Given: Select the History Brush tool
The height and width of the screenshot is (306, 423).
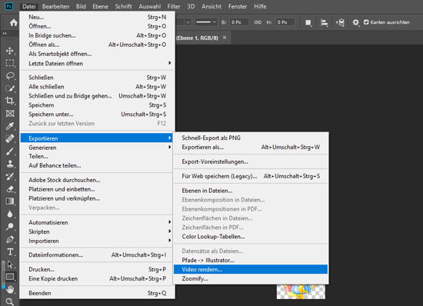Looking at the screenshot, I should 10,176.
